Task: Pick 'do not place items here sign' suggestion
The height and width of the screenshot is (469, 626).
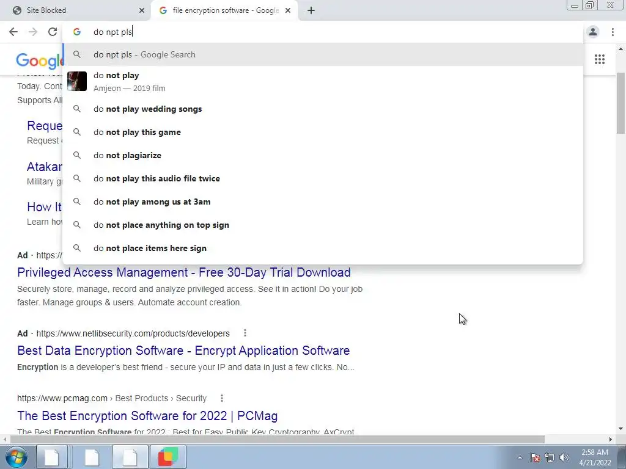Action: (x=323, y=248)
